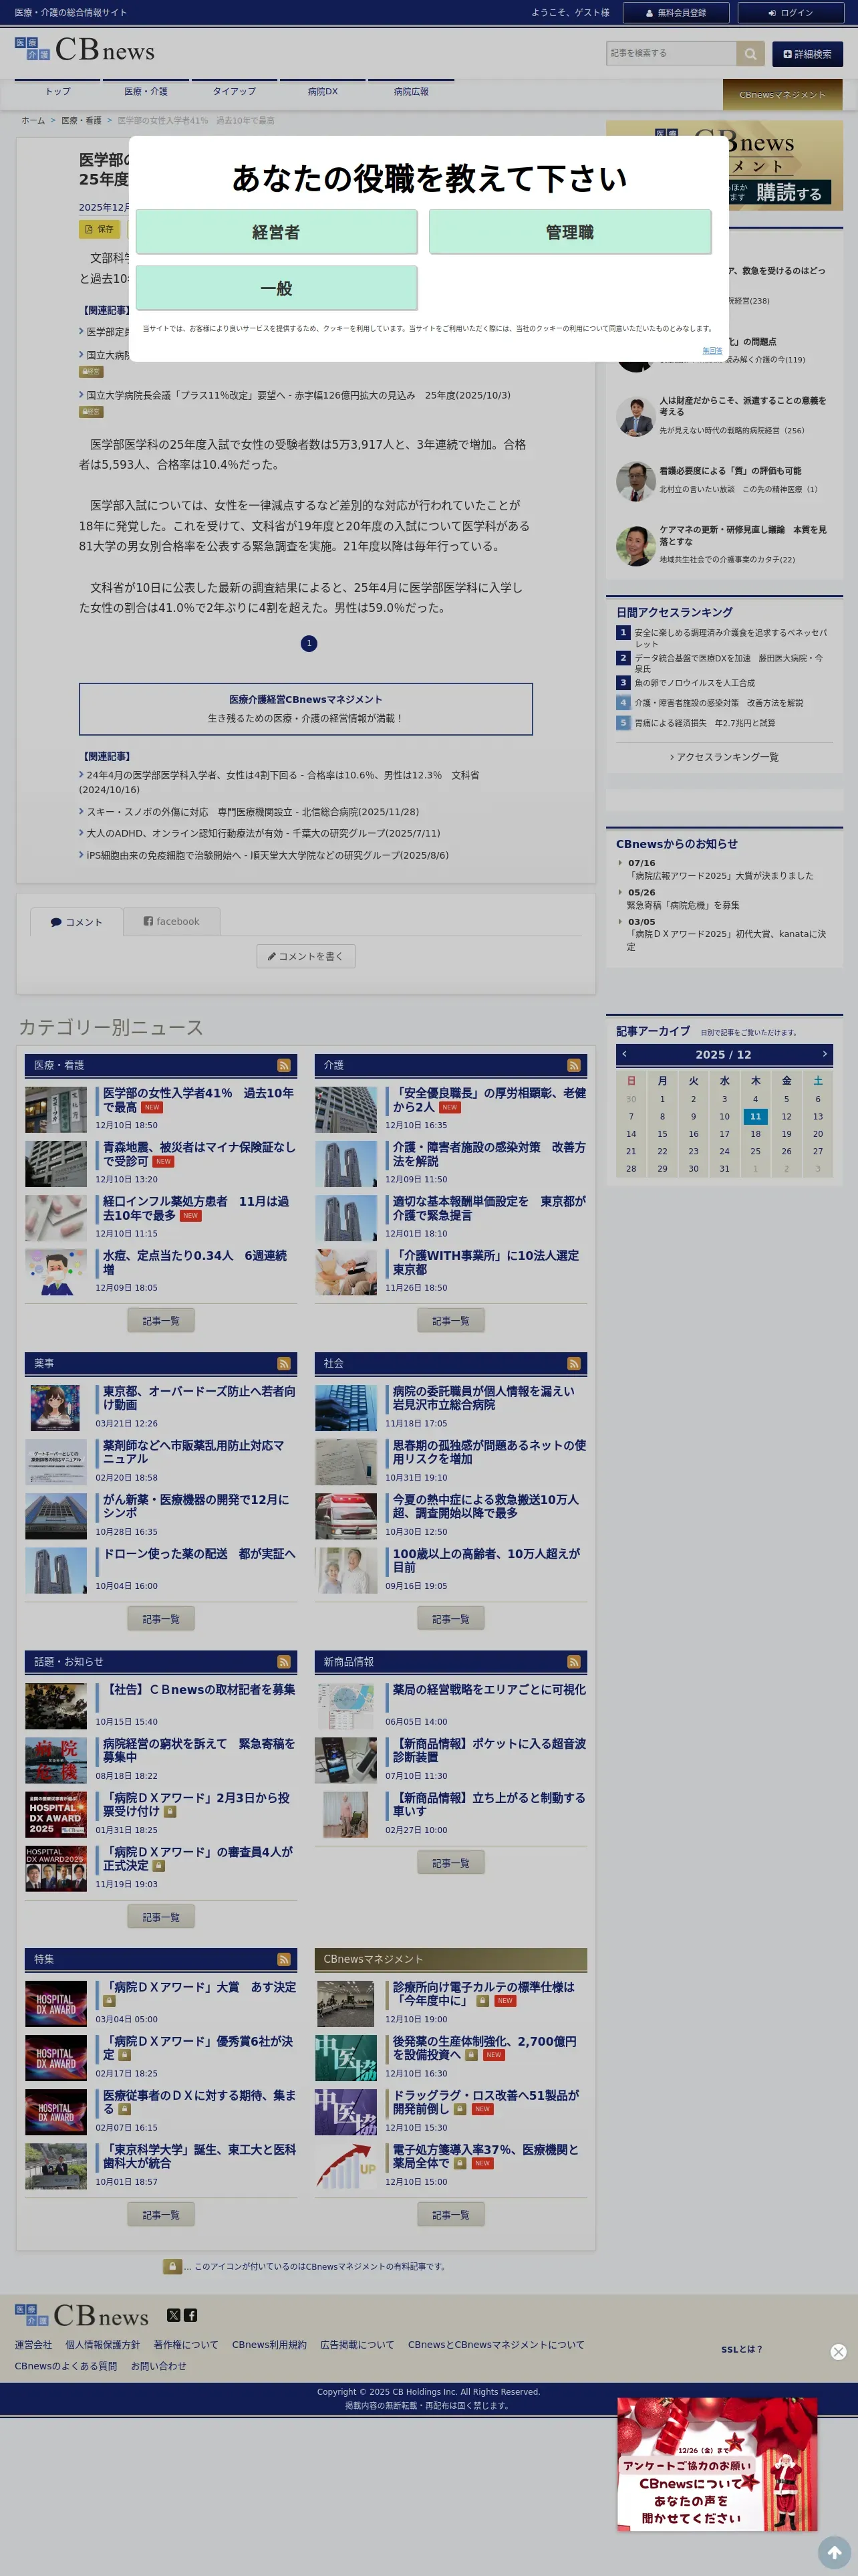Open 緊急寄稿「病院危機」を募集 notice
Image resolution: width=858 pixels, height=2576 pixels.
[683, 905]
